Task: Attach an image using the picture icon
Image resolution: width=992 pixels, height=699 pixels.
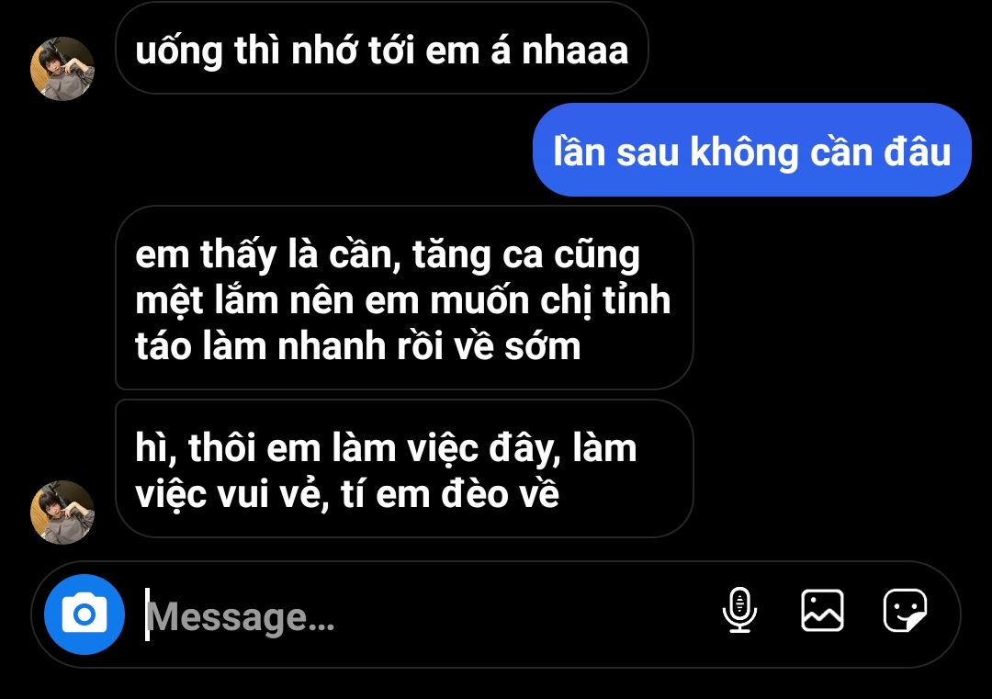Action: [x=822, y=611]
